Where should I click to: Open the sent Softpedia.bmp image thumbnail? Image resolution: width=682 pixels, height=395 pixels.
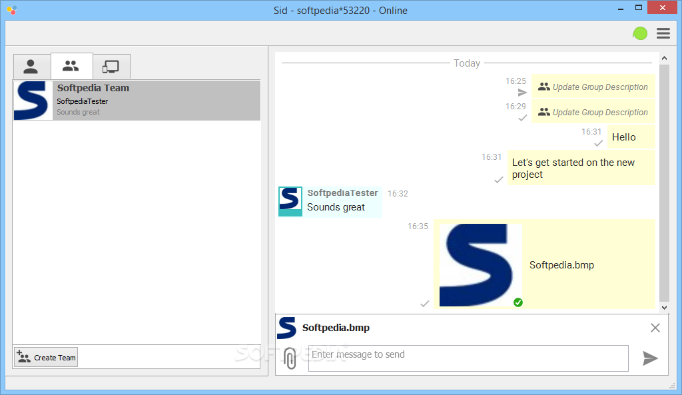(481, 265)
